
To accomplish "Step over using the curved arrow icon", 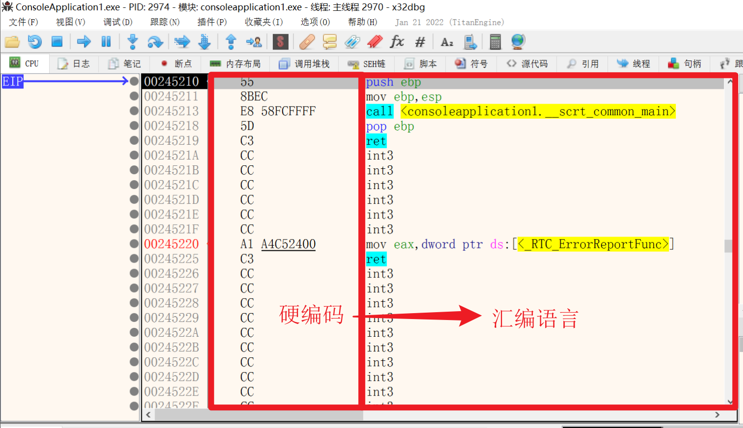I will (x=156, y=42).
